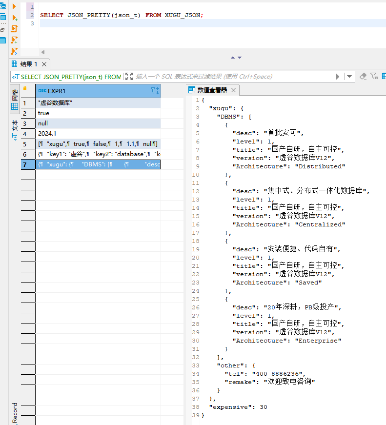Open the filter/sort control in EXPR1 header
Screen dimensions: 386x425
[155, 91]
